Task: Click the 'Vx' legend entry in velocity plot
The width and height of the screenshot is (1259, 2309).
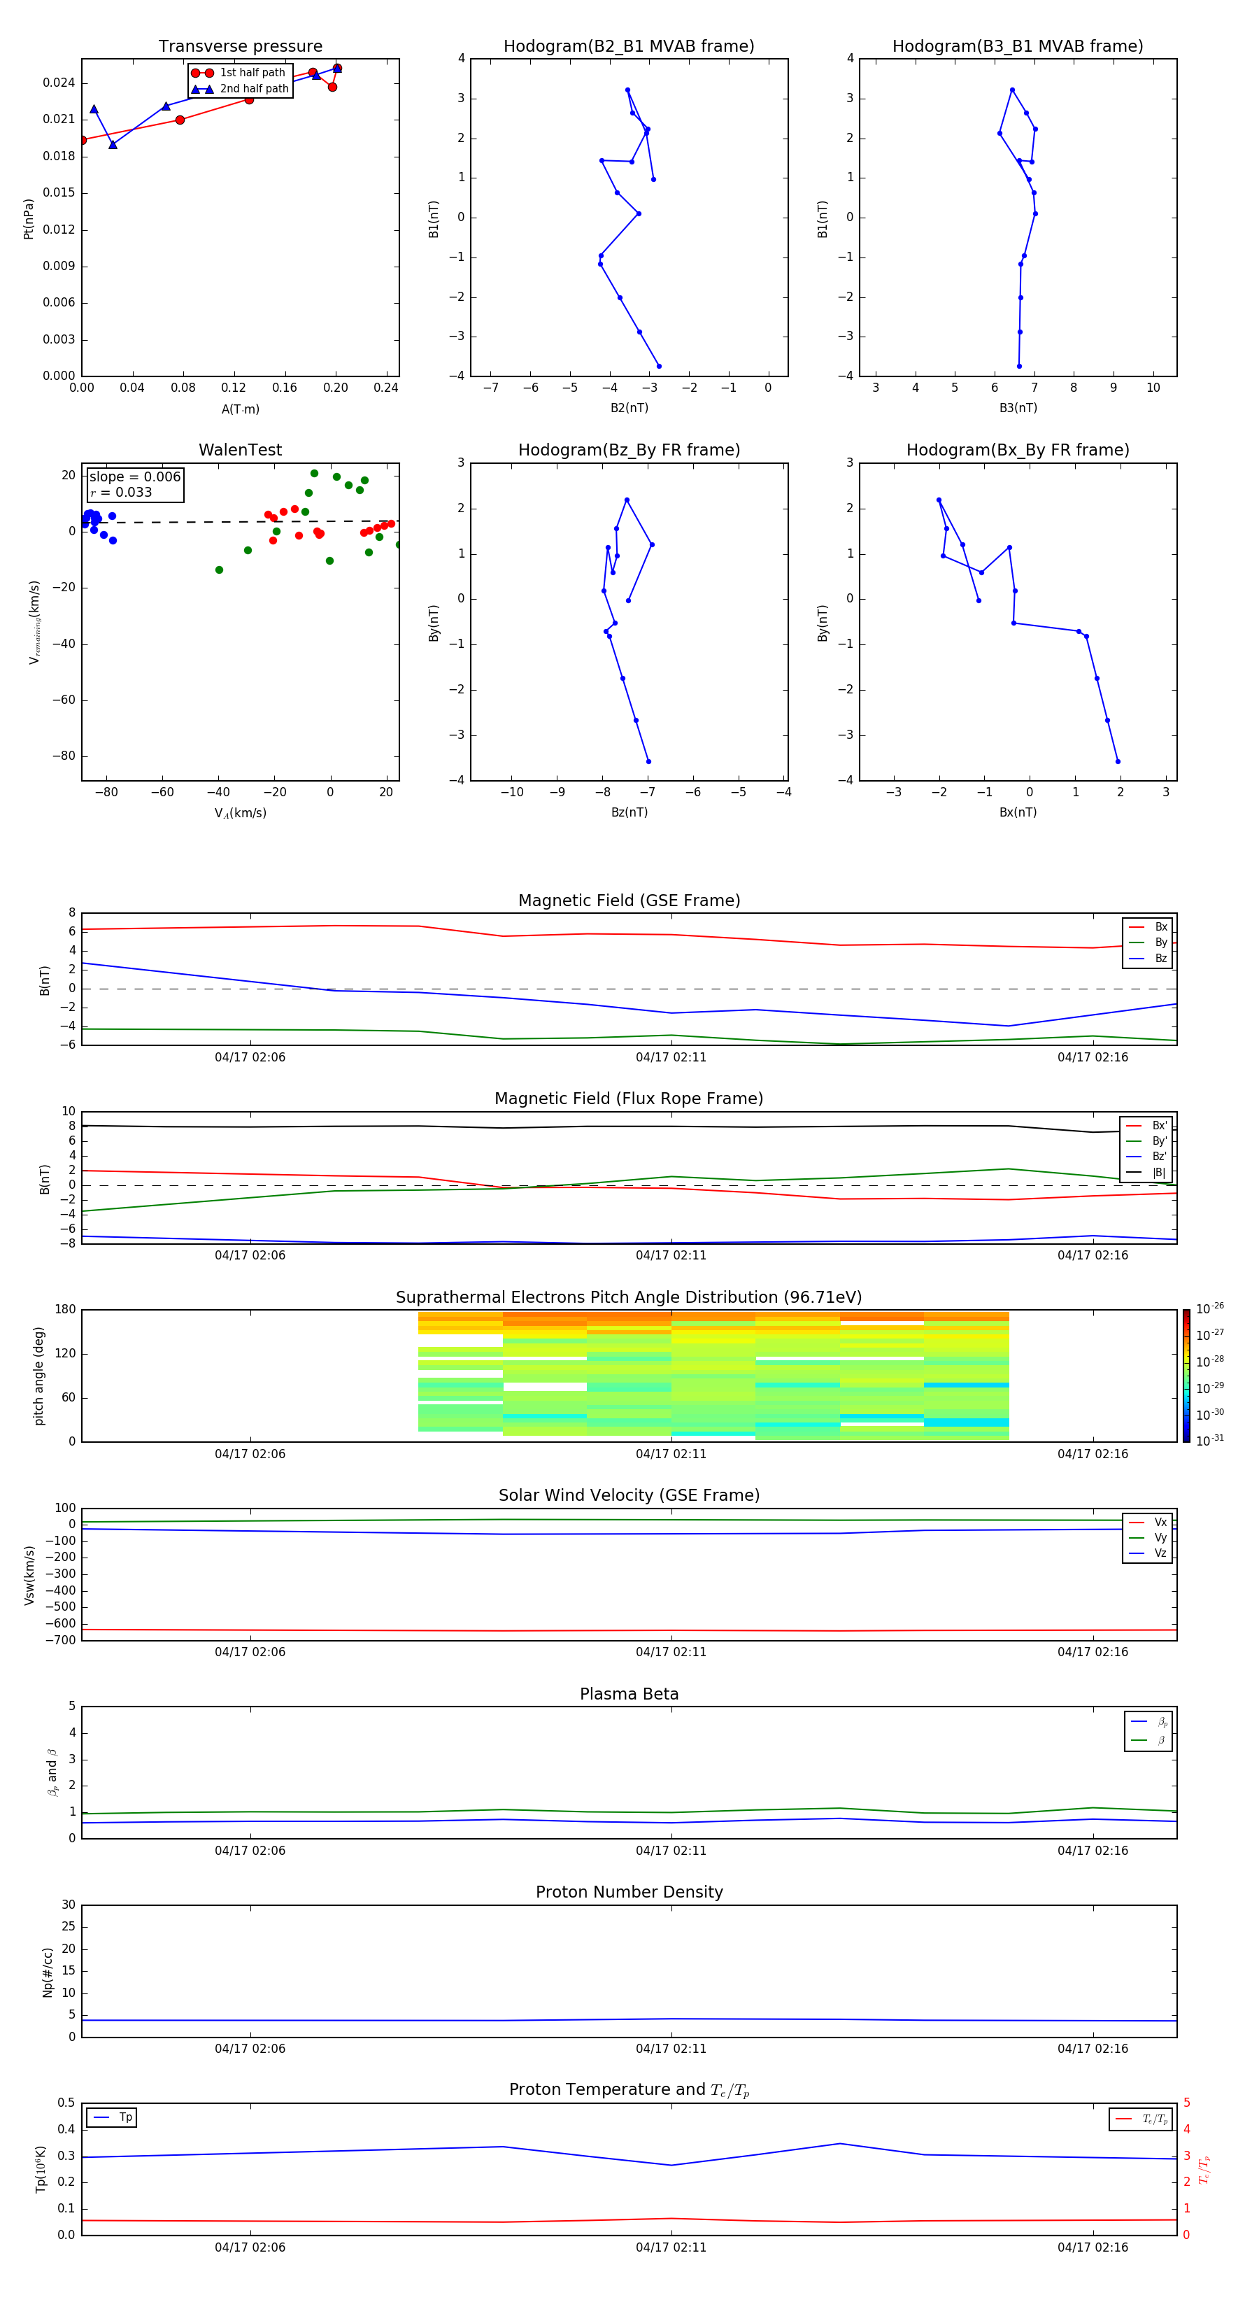Action: coord(1148,1522)
